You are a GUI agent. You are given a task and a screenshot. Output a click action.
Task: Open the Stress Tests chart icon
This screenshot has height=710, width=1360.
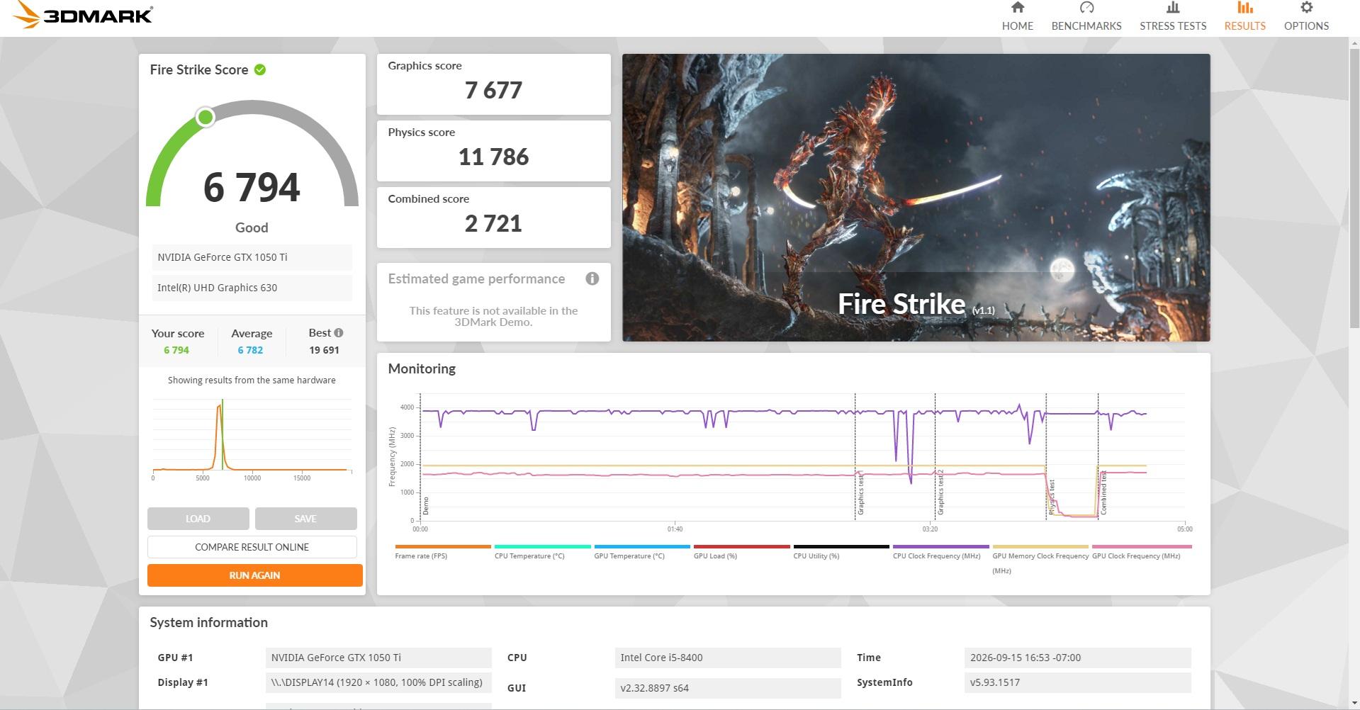click(x=1173, y=8)
